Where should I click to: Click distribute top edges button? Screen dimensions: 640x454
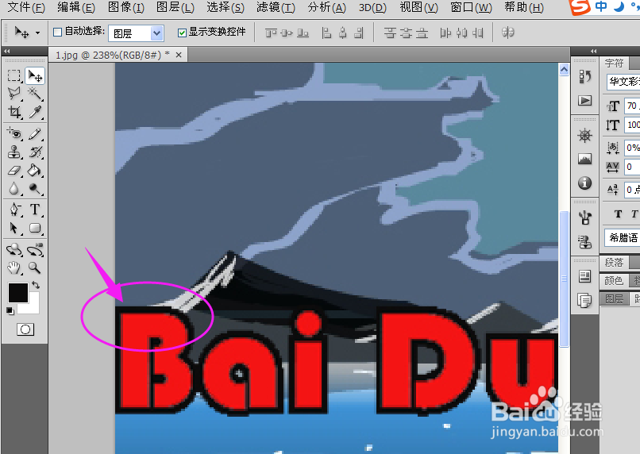[390, 33]
